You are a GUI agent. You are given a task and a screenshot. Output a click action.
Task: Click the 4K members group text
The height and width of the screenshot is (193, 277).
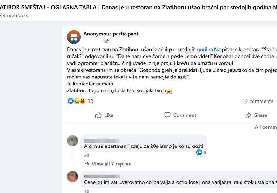[x=14, y=15]
